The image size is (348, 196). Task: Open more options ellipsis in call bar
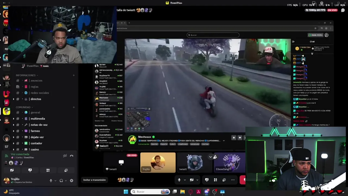click(x=233, y=180)
